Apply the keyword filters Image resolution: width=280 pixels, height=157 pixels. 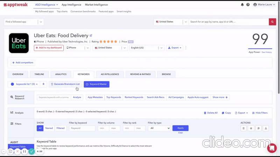pos(180,128)
